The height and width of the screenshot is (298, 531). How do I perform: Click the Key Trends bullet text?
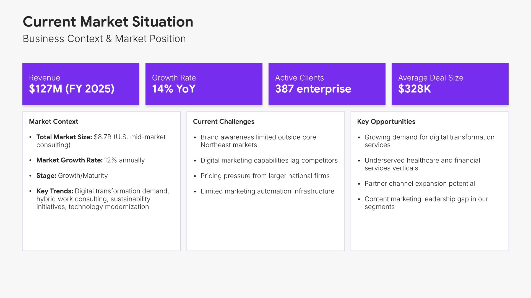[102, 199]
